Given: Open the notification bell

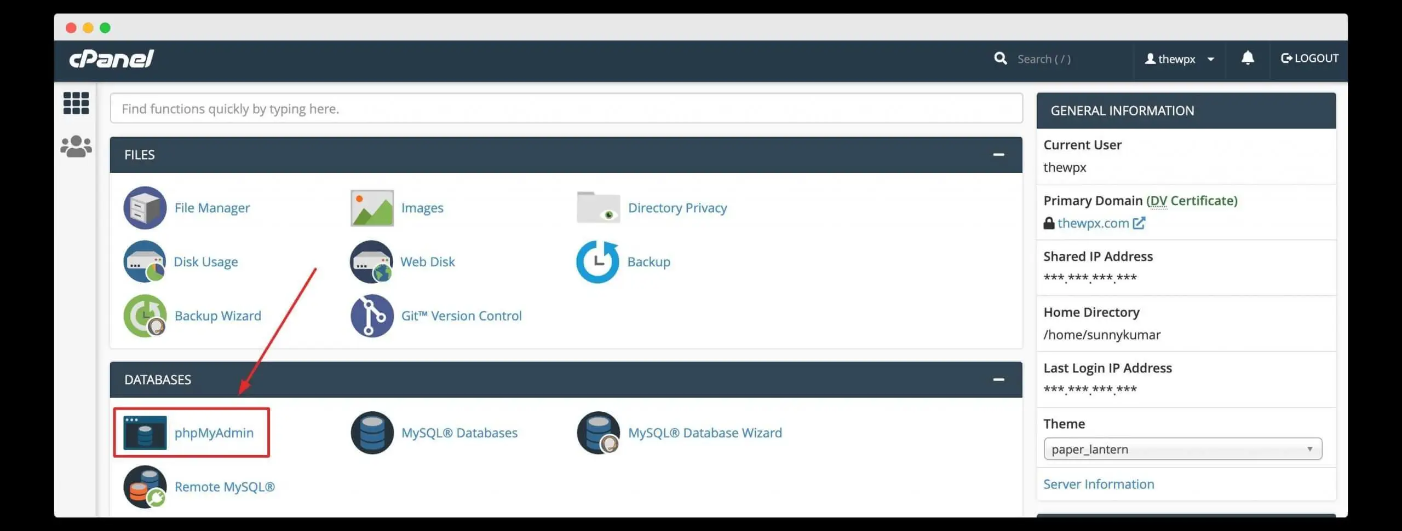Looking at the screenshot, I should click(x=1248, y=59).
